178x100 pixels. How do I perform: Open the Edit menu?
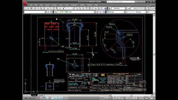(36, 5)
